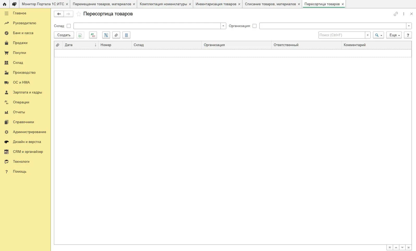The width and height of the screenshot is (416, 251).
Task: Expand the Организация dropdown arrow
Action: [x=409, y=26]
